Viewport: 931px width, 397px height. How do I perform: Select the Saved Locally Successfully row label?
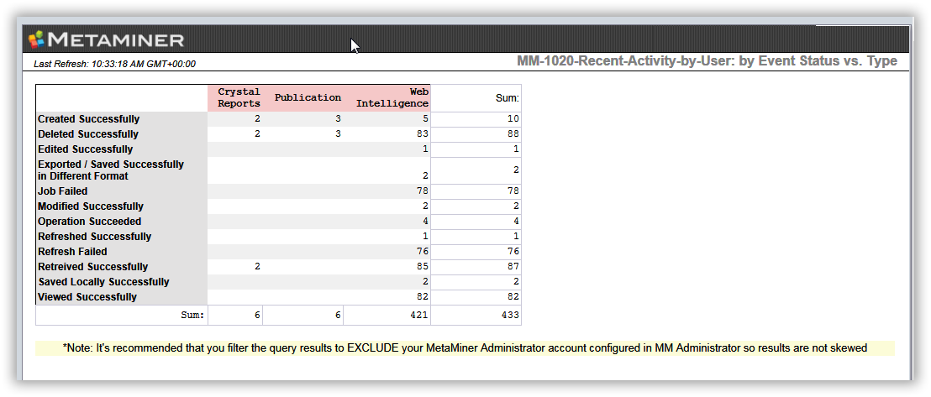104,282
